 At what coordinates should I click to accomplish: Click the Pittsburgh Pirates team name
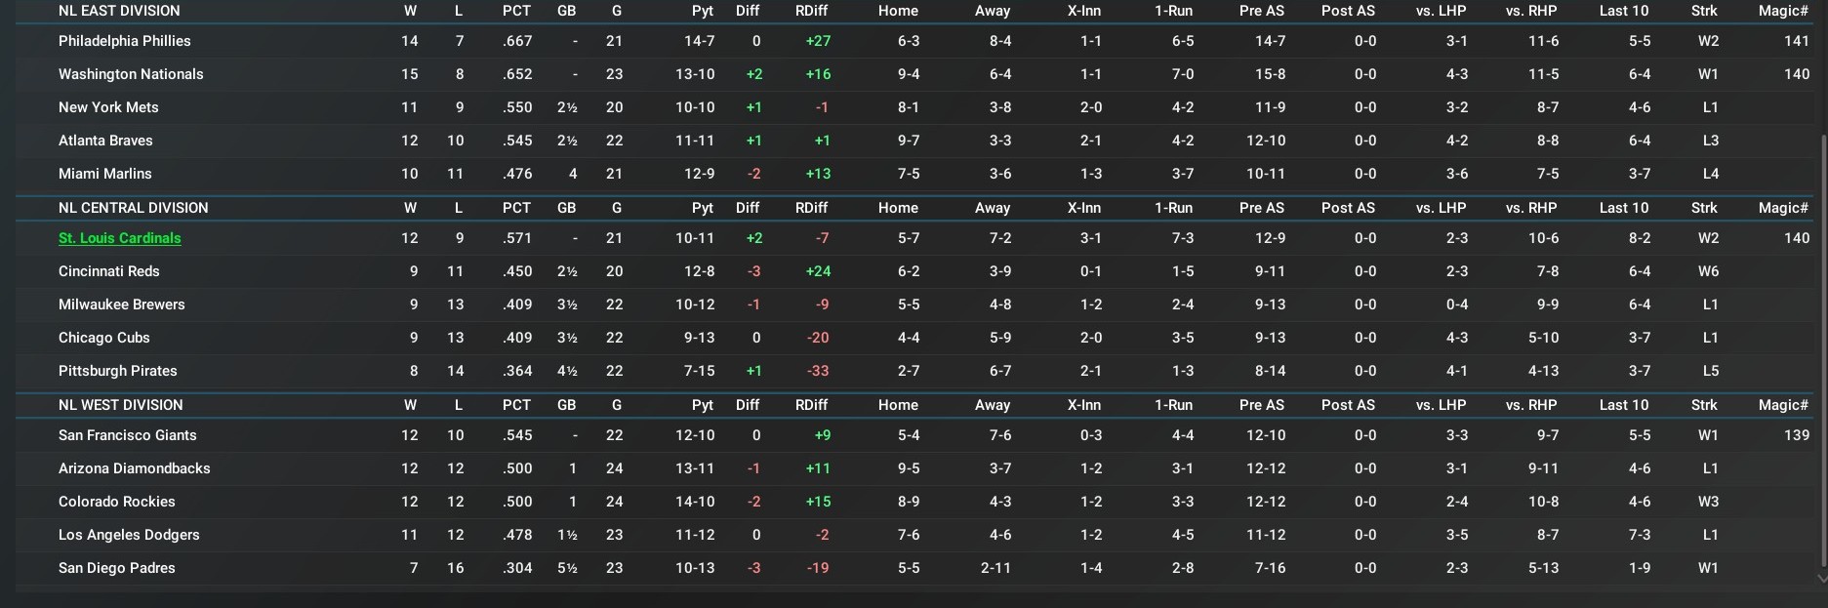click(117, 371)
